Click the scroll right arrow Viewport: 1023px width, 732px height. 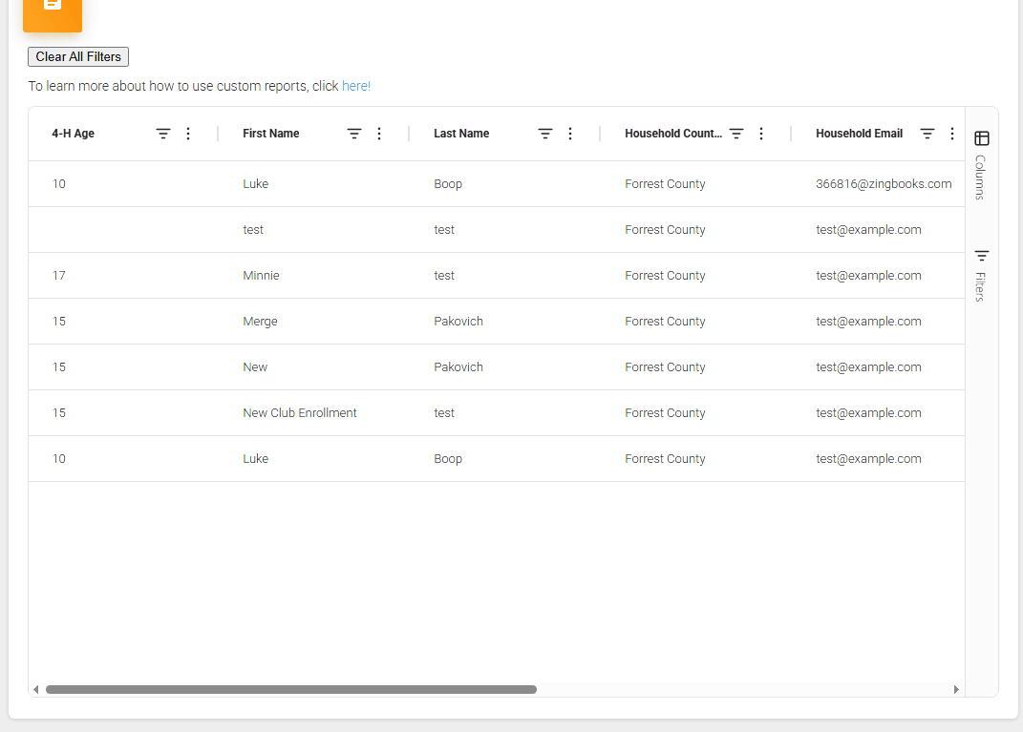(956, 689)
